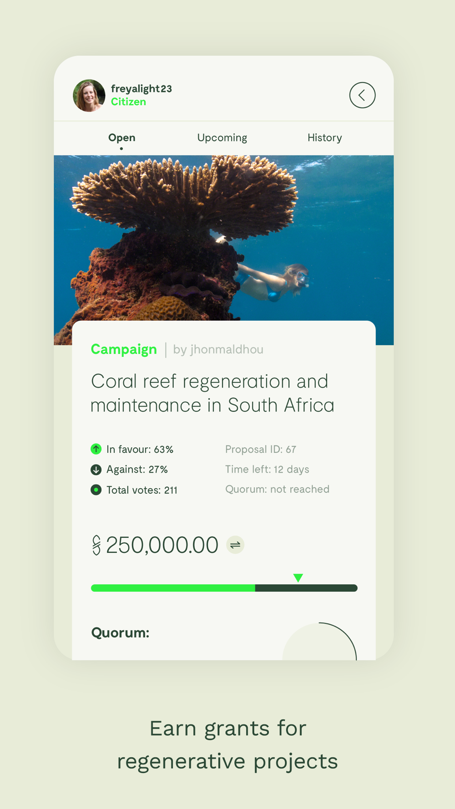455x809 pixels.
Task: Switch to the Open tab
Action: pos(121,138)
